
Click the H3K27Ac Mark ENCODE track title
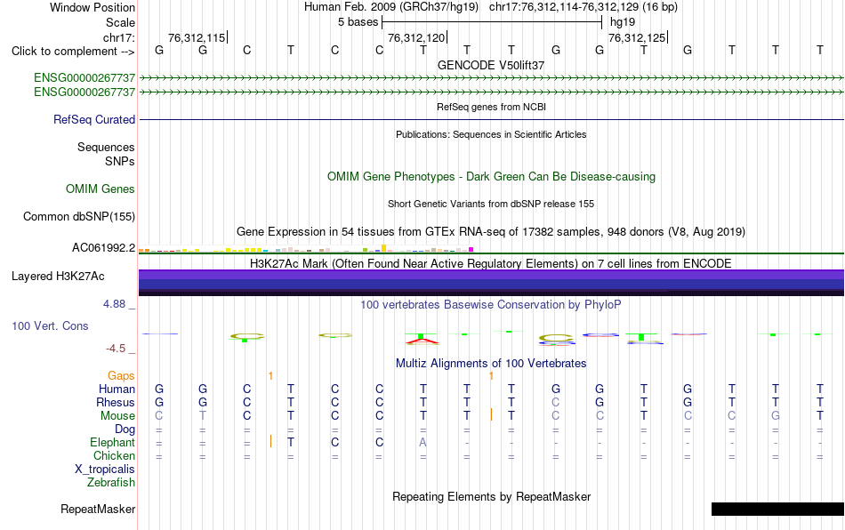491,263
